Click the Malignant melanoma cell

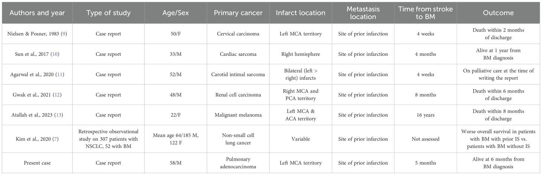click(x=239, y=115)
